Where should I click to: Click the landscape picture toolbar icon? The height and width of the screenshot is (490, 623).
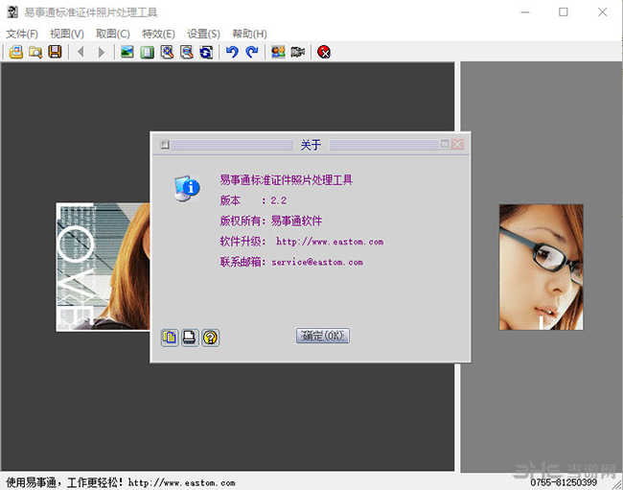(127, 52)
